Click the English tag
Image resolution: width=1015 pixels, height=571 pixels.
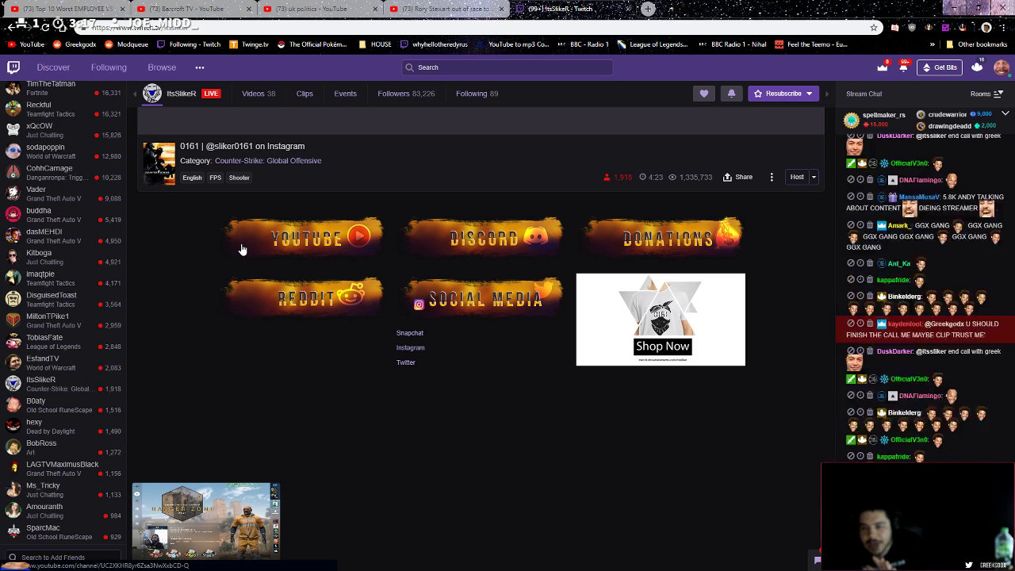click(192, 178)
